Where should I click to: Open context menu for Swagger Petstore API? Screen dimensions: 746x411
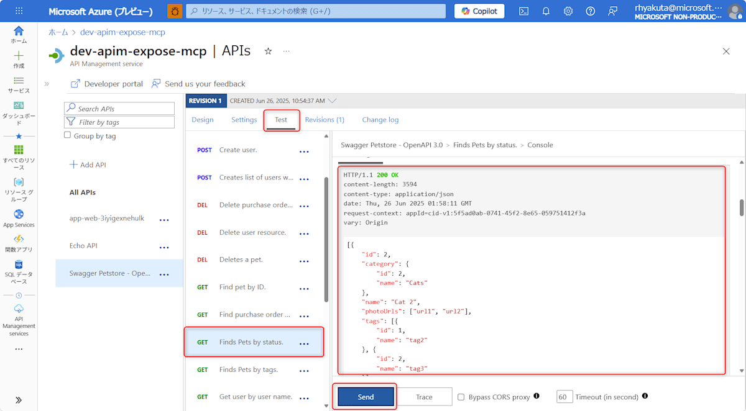(x=164, y=274)
